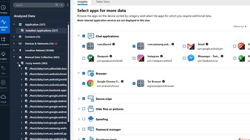Image resolution: width=250 pixels, height=140 pixels.
Task: Click the Browser category icon
Action: pos(91,73)
